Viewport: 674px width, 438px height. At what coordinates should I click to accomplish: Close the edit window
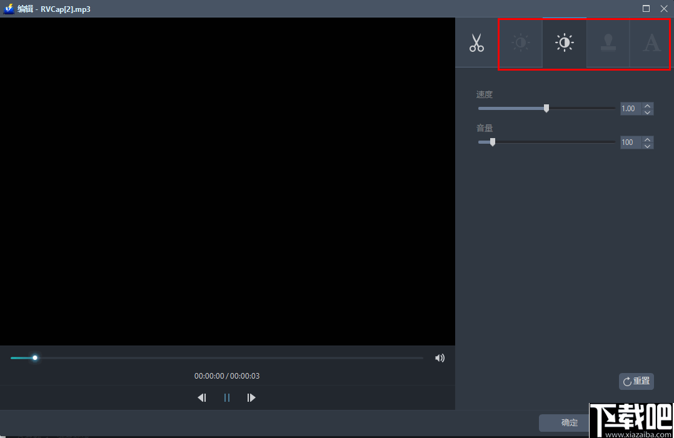point(664,9)
